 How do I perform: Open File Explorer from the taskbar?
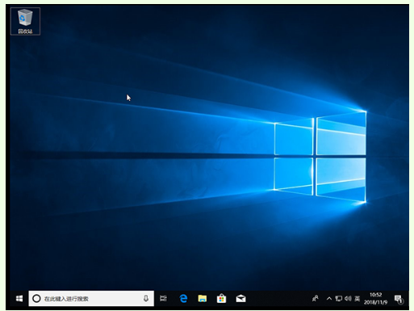click(203, 298)
